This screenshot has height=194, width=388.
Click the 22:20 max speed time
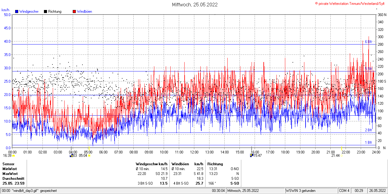click(x=142, y=174)
